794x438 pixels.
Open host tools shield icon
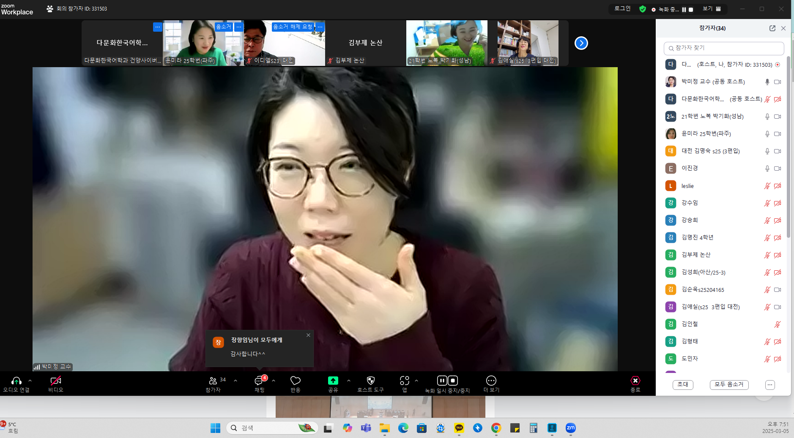pos(371,381)
